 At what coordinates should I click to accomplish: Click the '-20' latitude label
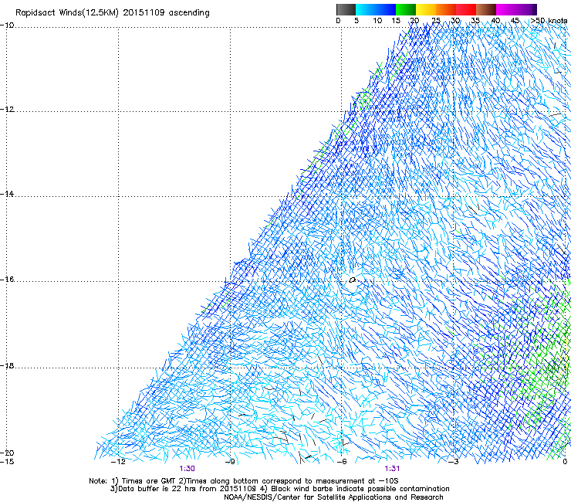tap(7, 453)
